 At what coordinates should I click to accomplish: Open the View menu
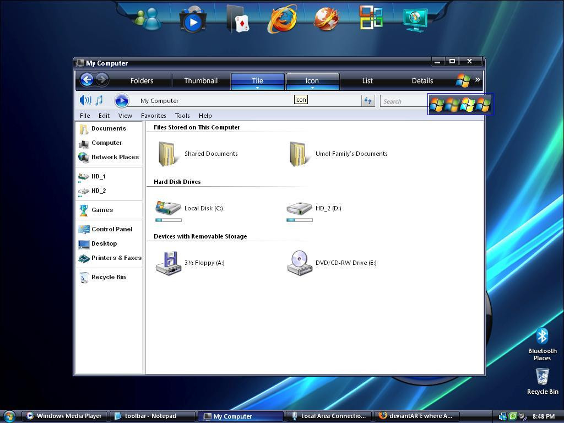tap(125, 116)
